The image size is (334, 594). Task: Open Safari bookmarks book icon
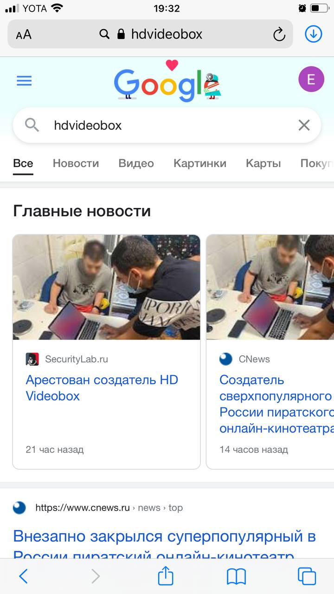click(236, 576)
